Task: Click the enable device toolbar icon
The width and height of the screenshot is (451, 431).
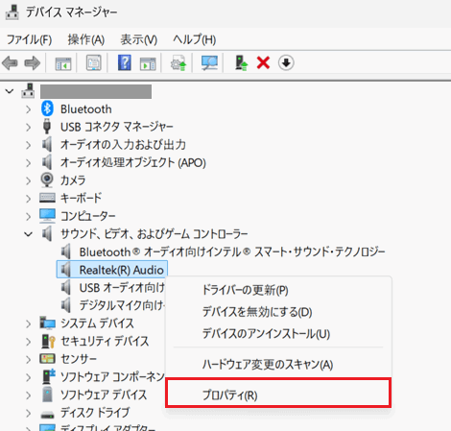Action: click(x=241, y=62)
